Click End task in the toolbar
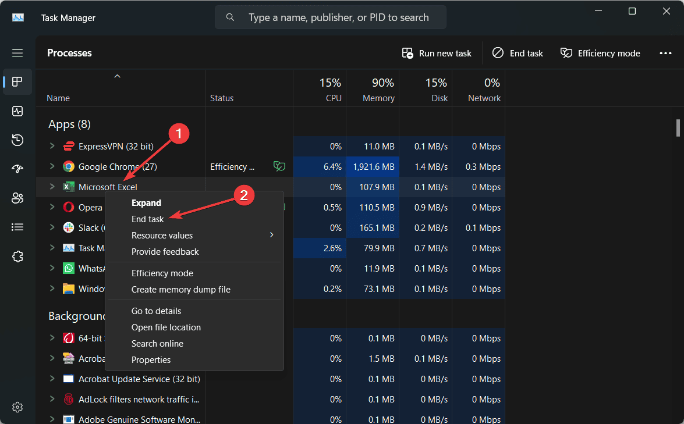Image resolution: width=684 pixels, height=424 pixels. click(x=518, y=53)
